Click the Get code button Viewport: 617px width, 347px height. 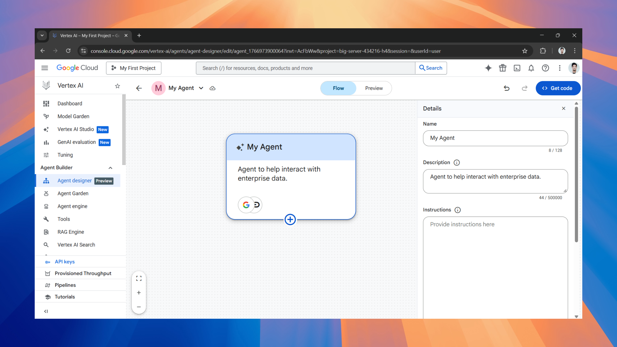tap(558, 88)
